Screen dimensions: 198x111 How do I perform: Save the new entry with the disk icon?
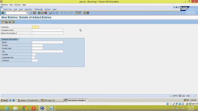coord(34,13)
